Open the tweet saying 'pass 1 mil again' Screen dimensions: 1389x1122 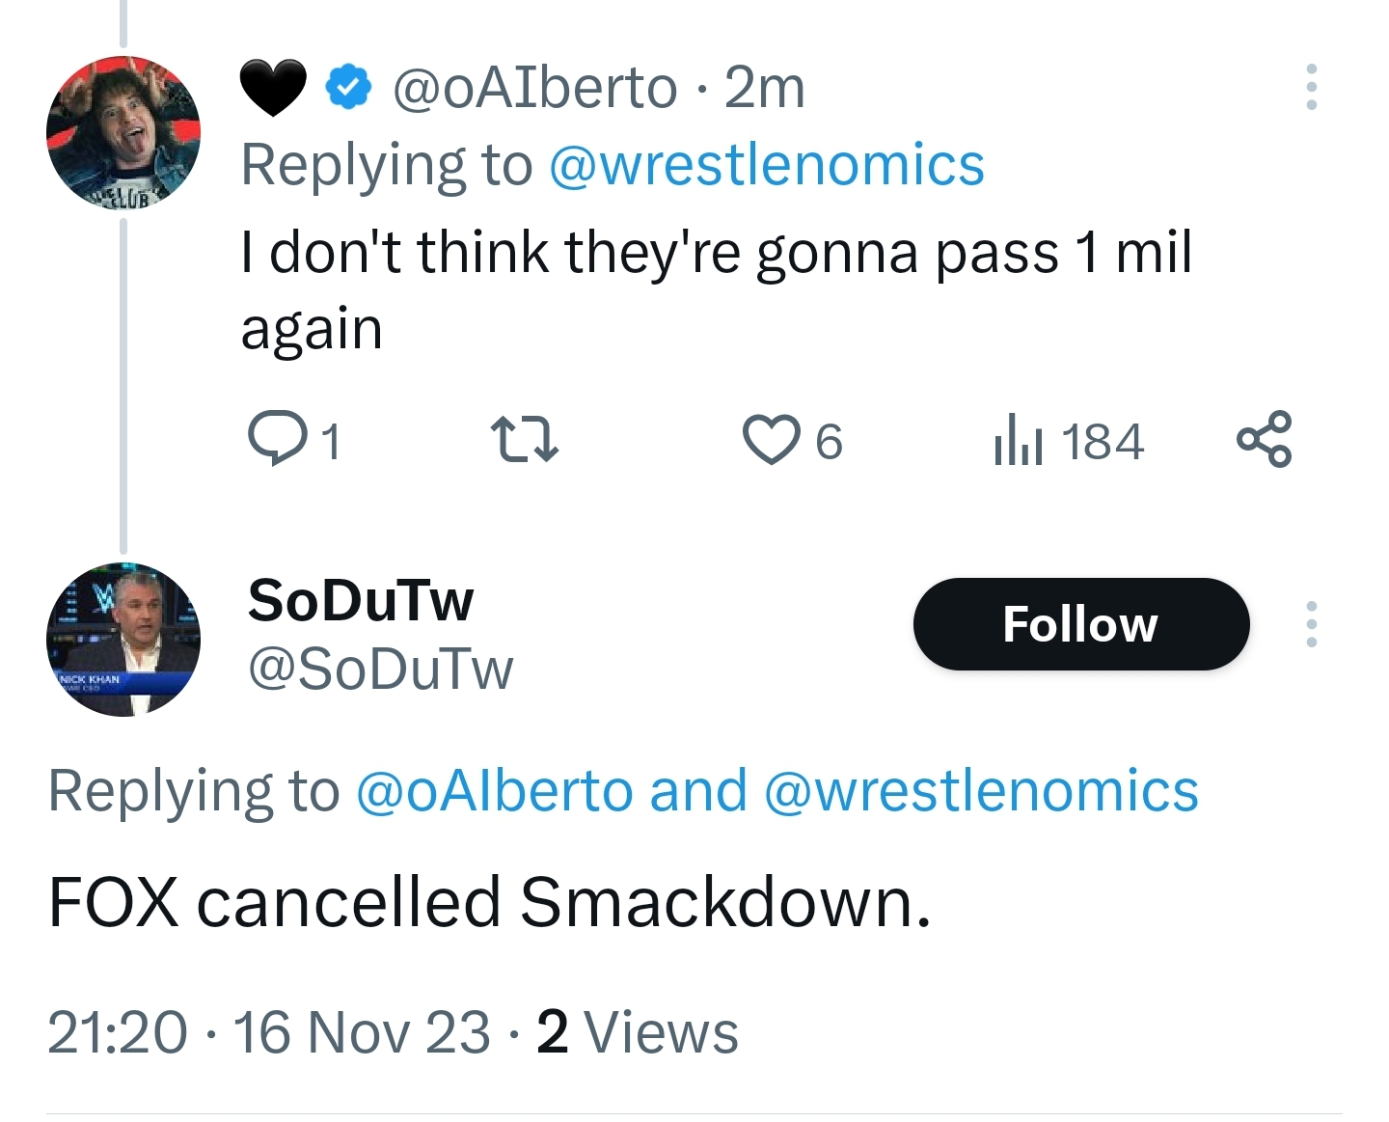(716, 289)
